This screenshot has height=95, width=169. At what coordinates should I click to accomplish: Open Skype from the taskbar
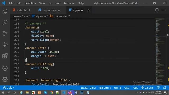(45, 93)
